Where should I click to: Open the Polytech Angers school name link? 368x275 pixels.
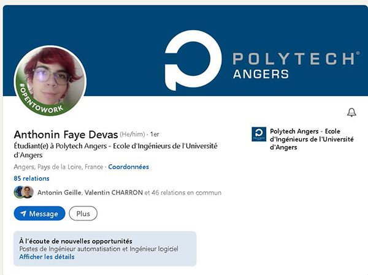(x=312, y=139)
